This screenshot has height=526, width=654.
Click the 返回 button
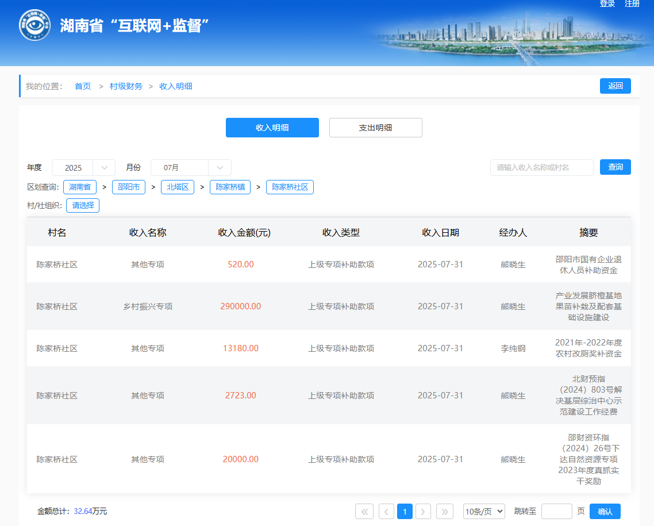(615, 86)
